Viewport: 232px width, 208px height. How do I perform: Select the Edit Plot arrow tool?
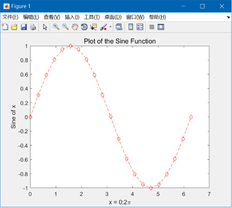coord(45,27)
